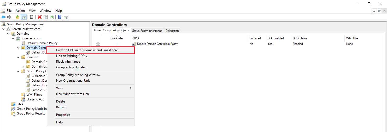Sort by the Link Order column header
This screenshot has height=132, width=387.
point(117,38)
